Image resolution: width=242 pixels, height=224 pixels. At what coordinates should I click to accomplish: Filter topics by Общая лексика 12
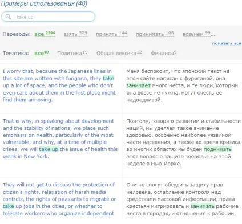[119, 53]
